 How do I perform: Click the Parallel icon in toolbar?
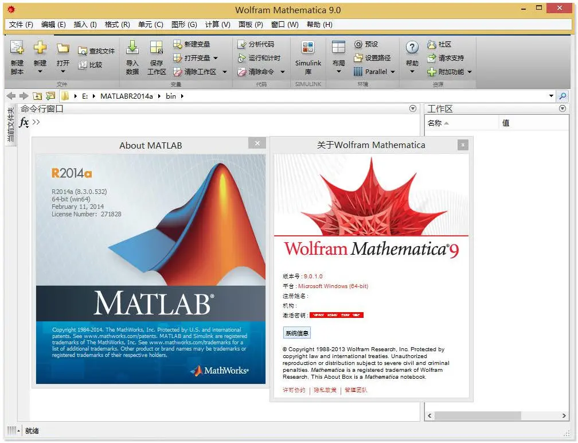(358, 72)
